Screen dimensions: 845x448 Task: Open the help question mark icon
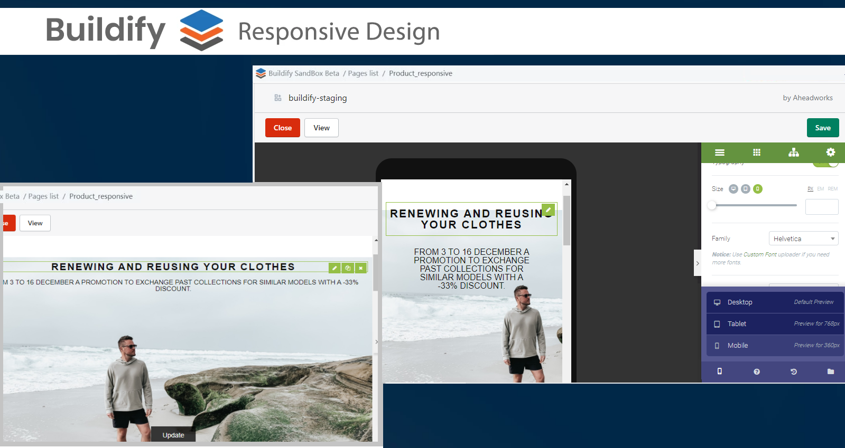click(x=756, y=371)
